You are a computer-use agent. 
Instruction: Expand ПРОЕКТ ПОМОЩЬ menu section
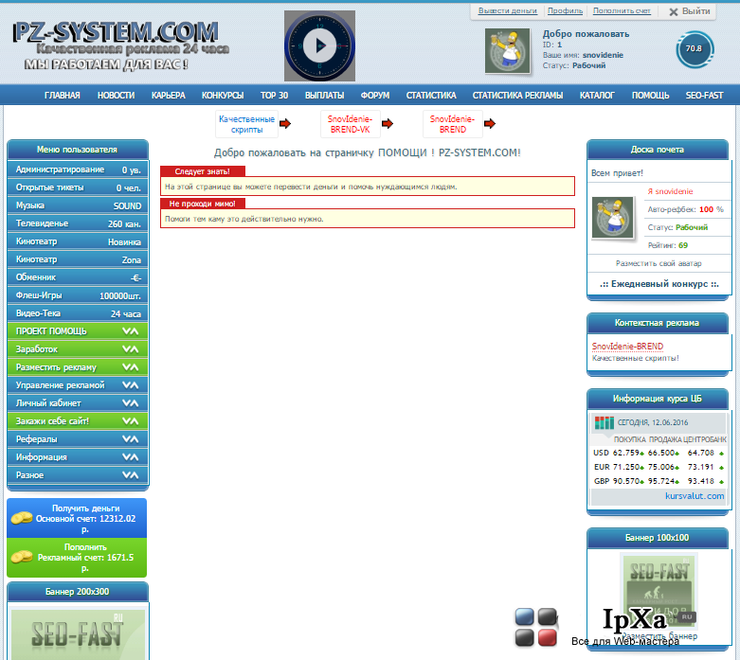pyautogui.click(x=78, y=331)
